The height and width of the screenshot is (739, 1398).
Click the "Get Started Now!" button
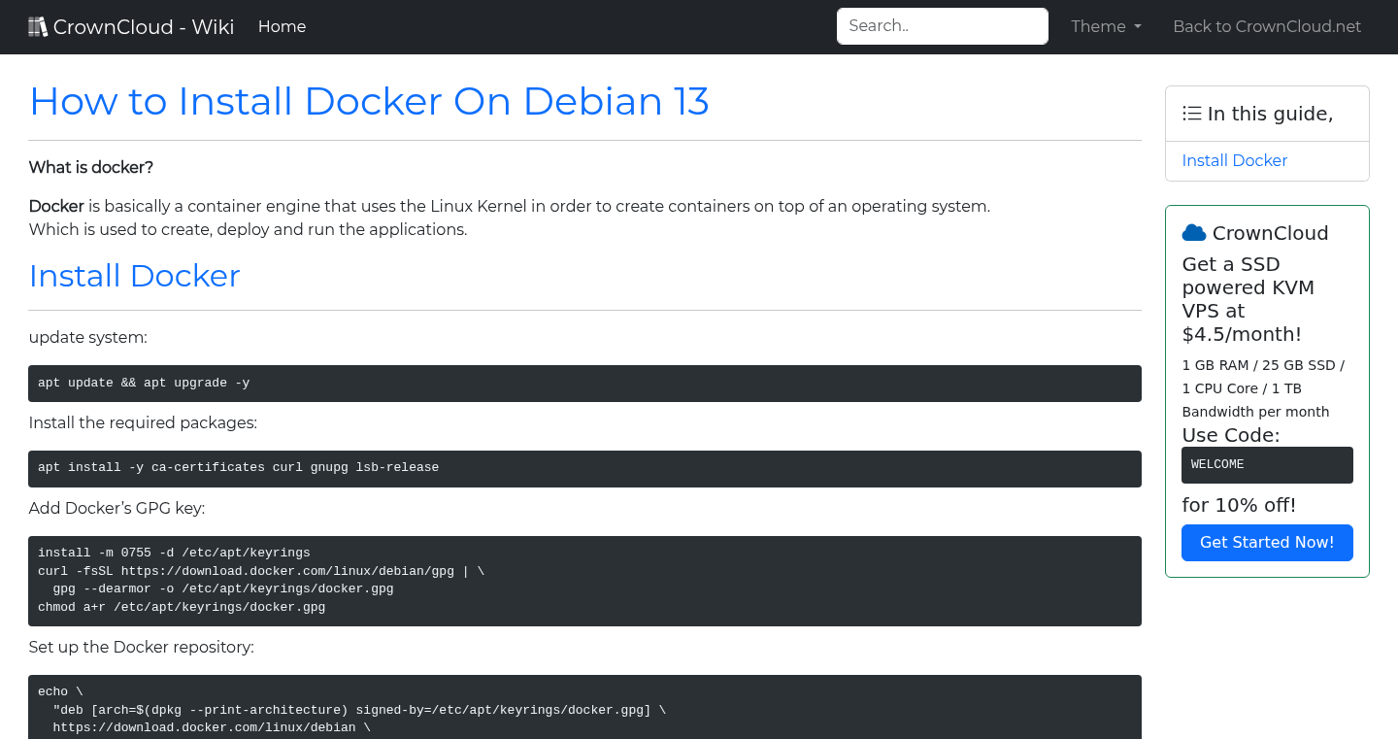pyautogui.click(x=1267, y=543)
